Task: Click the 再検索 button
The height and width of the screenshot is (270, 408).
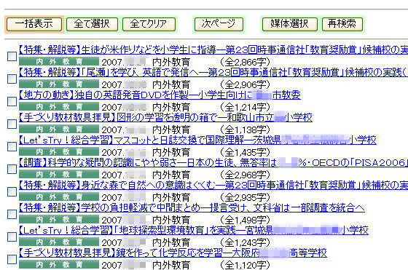Action: pos(342,24)
